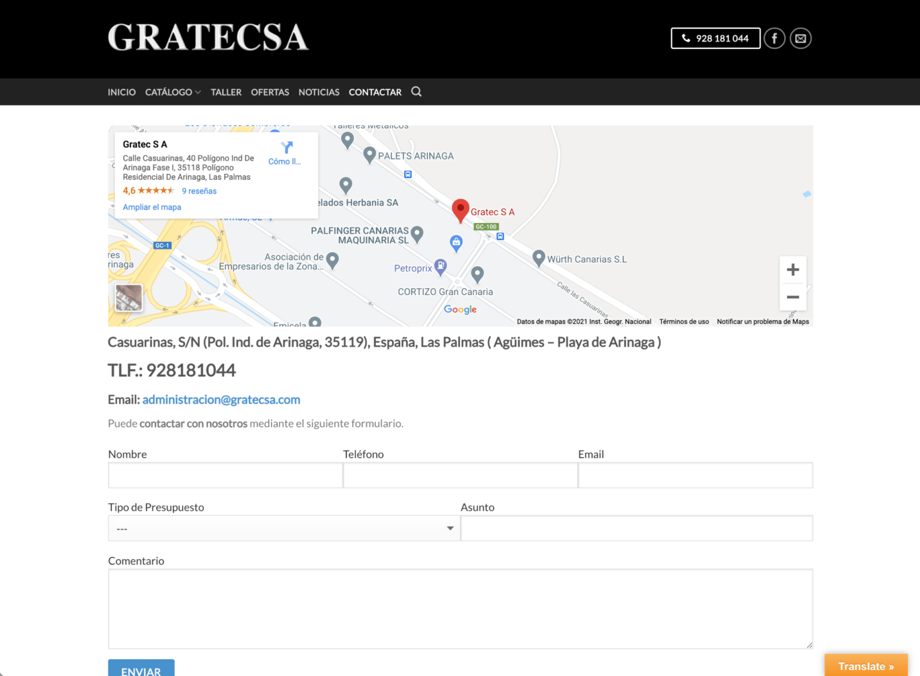Expand the Catálogo menu
Image resolution: width=920 pixels, height=676 pixels.
tap(172, 92)
